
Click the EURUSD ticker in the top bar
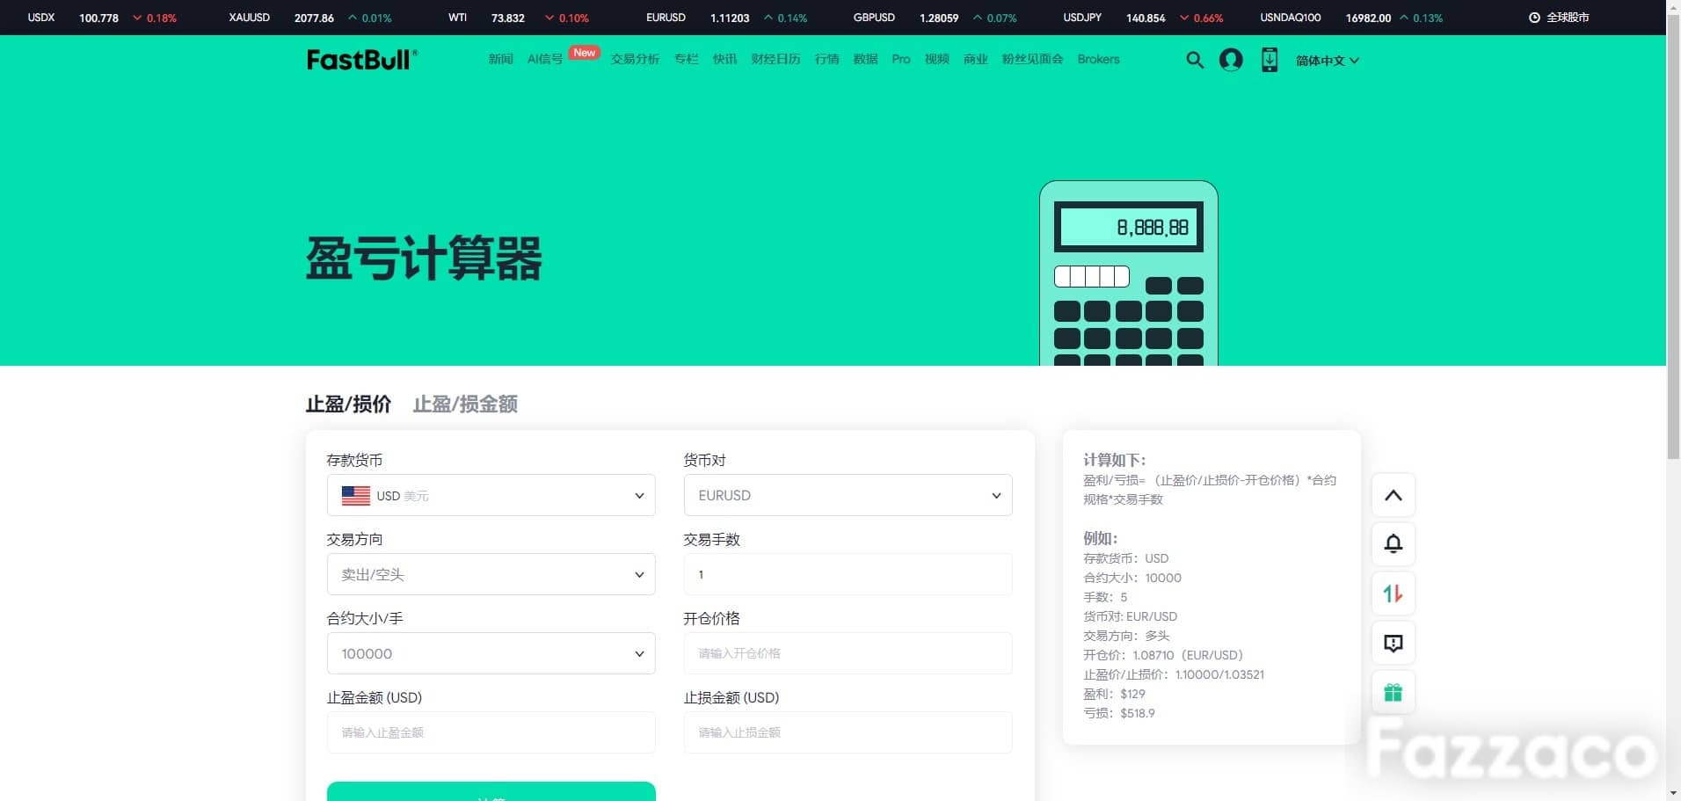pos(726,18)
